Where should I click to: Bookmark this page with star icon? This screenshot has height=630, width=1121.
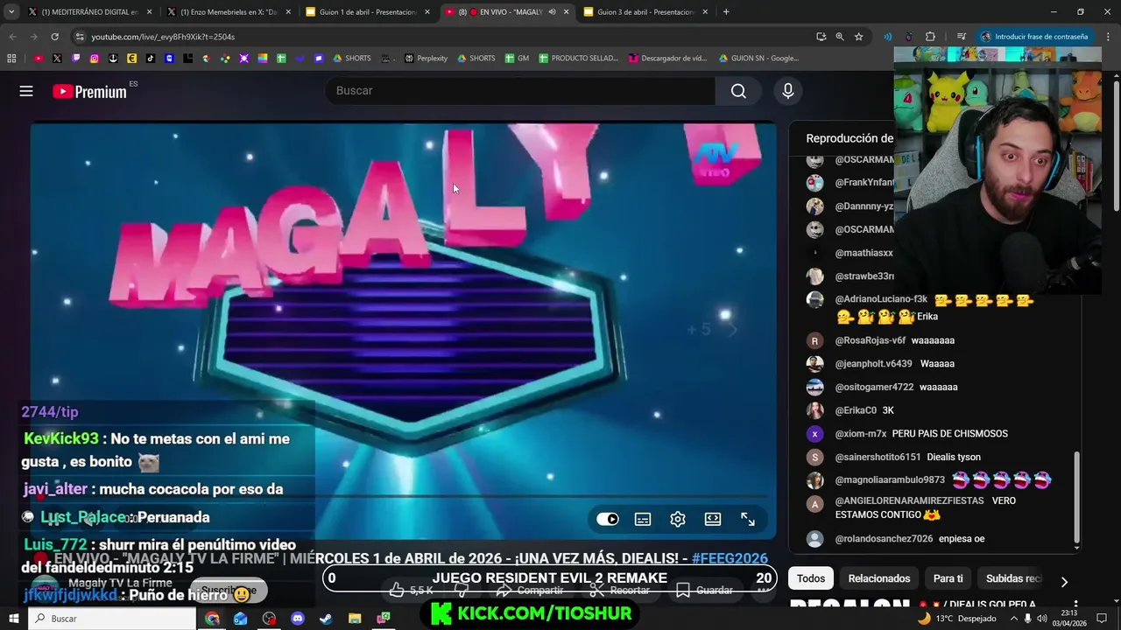(859, 37)
